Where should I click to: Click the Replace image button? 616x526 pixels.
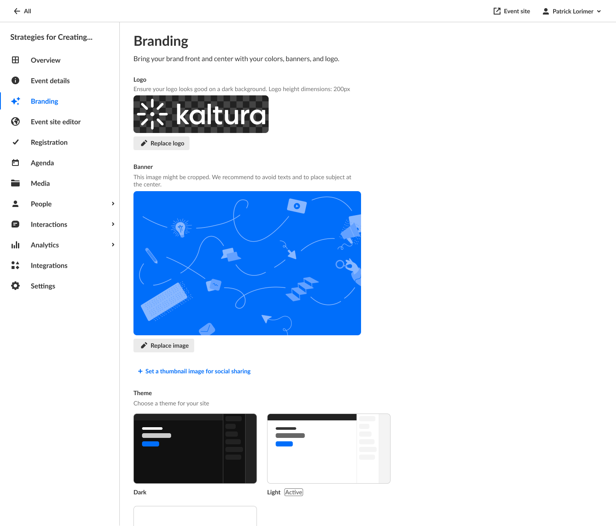click(164, 346)
